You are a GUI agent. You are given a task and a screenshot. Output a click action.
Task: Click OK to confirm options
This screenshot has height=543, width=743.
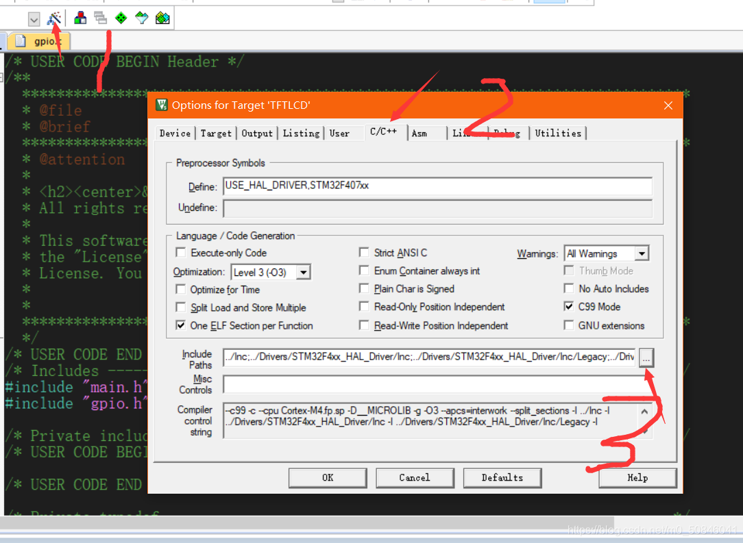click(328, 478)
